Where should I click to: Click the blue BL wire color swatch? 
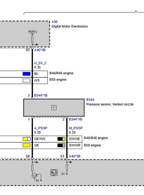[27, 74]
